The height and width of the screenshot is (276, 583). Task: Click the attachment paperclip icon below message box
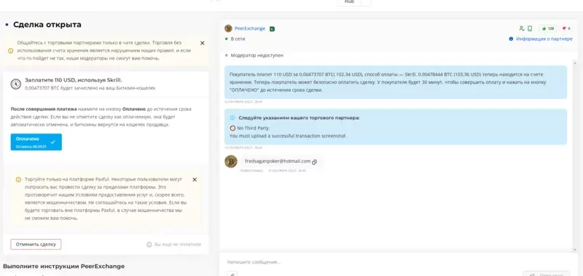(x=232, y=275)
